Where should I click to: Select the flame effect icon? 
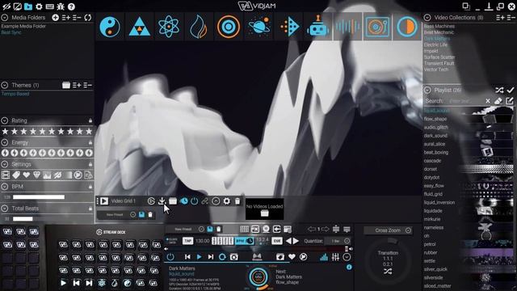click(199, 27)
